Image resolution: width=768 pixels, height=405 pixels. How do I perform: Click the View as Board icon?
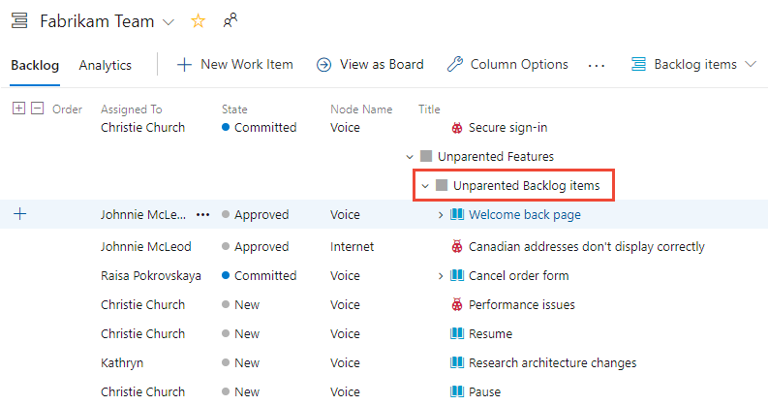[x=324, y=65]
